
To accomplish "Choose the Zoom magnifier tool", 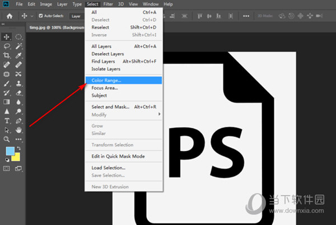I will point(7,139).
